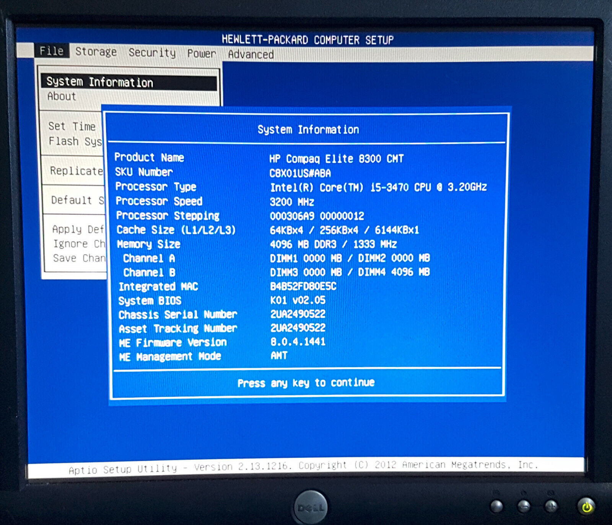Click the Processor Type label
Image resolution: width=612 pixels, height=525 pixels.
click(156, 187)
